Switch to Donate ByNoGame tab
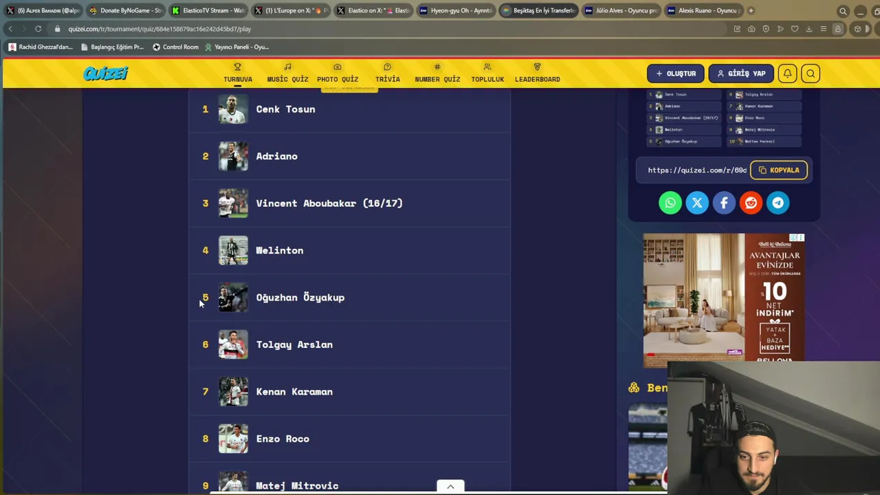This screenshot has height=495, width=880. click(126, 10)
